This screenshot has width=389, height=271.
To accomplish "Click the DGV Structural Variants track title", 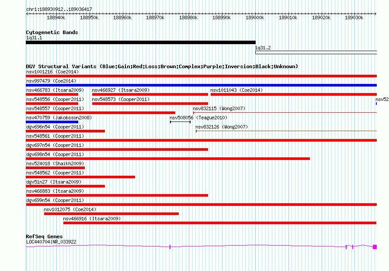I will (162, 66).
